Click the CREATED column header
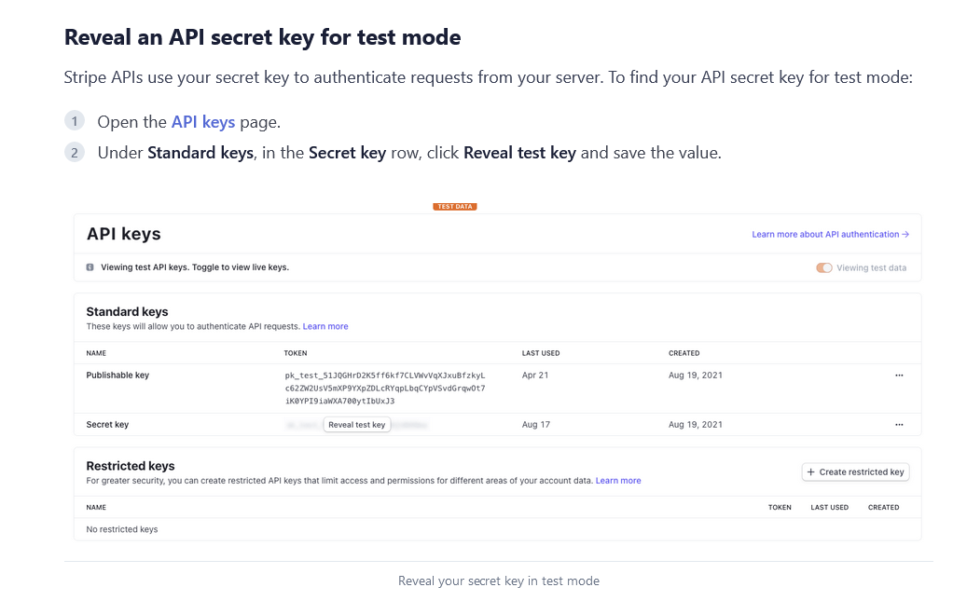 pyautogui.click(x=684, y=353)
